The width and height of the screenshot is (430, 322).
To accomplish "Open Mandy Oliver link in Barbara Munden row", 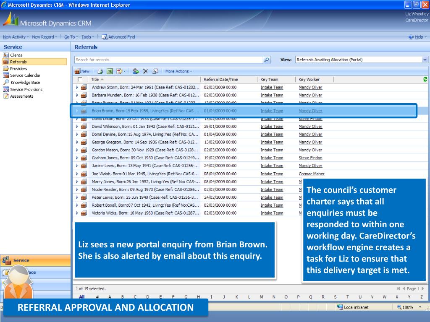I will click(x=310, y=95).
